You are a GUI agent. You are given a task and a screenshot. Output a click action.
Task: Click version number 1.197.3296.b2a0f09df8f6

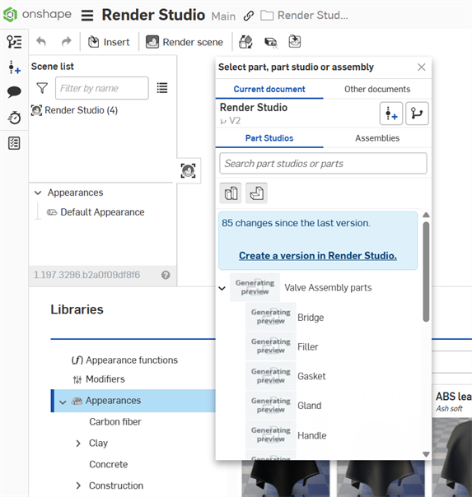[86, 275]
